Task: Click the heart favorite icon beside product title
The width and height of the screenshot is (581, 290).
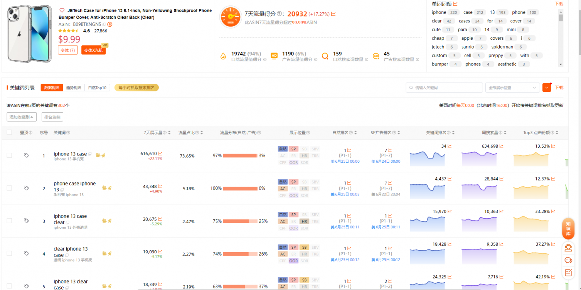Action: 62,11
